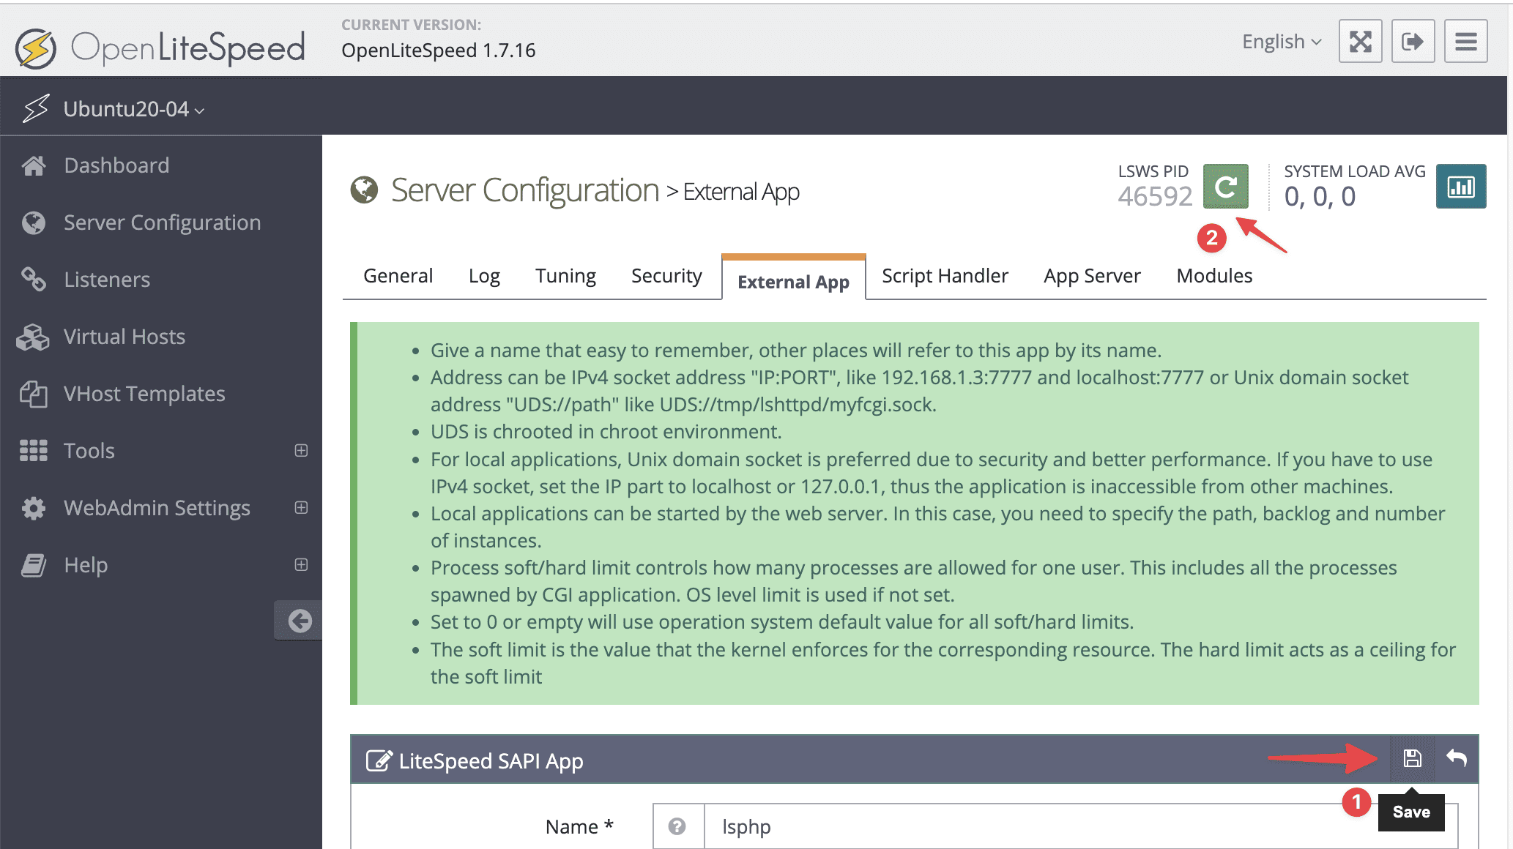Viewport: 1513px width, 849px height.
Task: Switch to the Tuning tab
Action: coord(565,276)
